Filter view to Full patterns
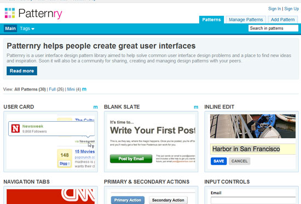Screen dimensions: 301x204 [52, 89]
